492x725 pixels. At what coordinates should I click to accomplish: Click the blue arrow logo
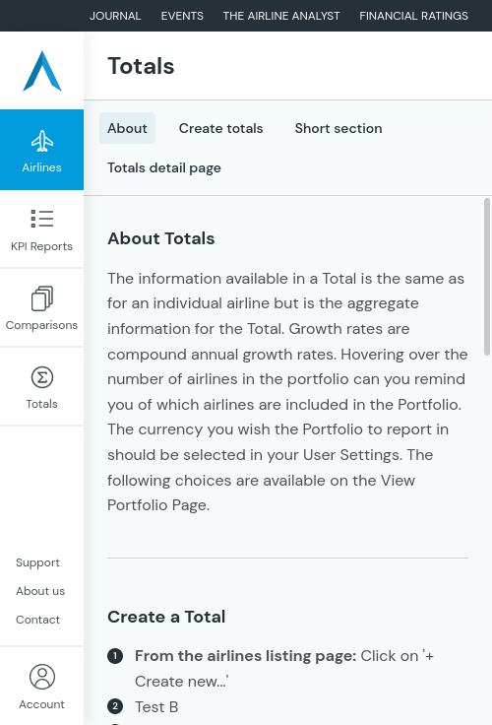(42, 71)
